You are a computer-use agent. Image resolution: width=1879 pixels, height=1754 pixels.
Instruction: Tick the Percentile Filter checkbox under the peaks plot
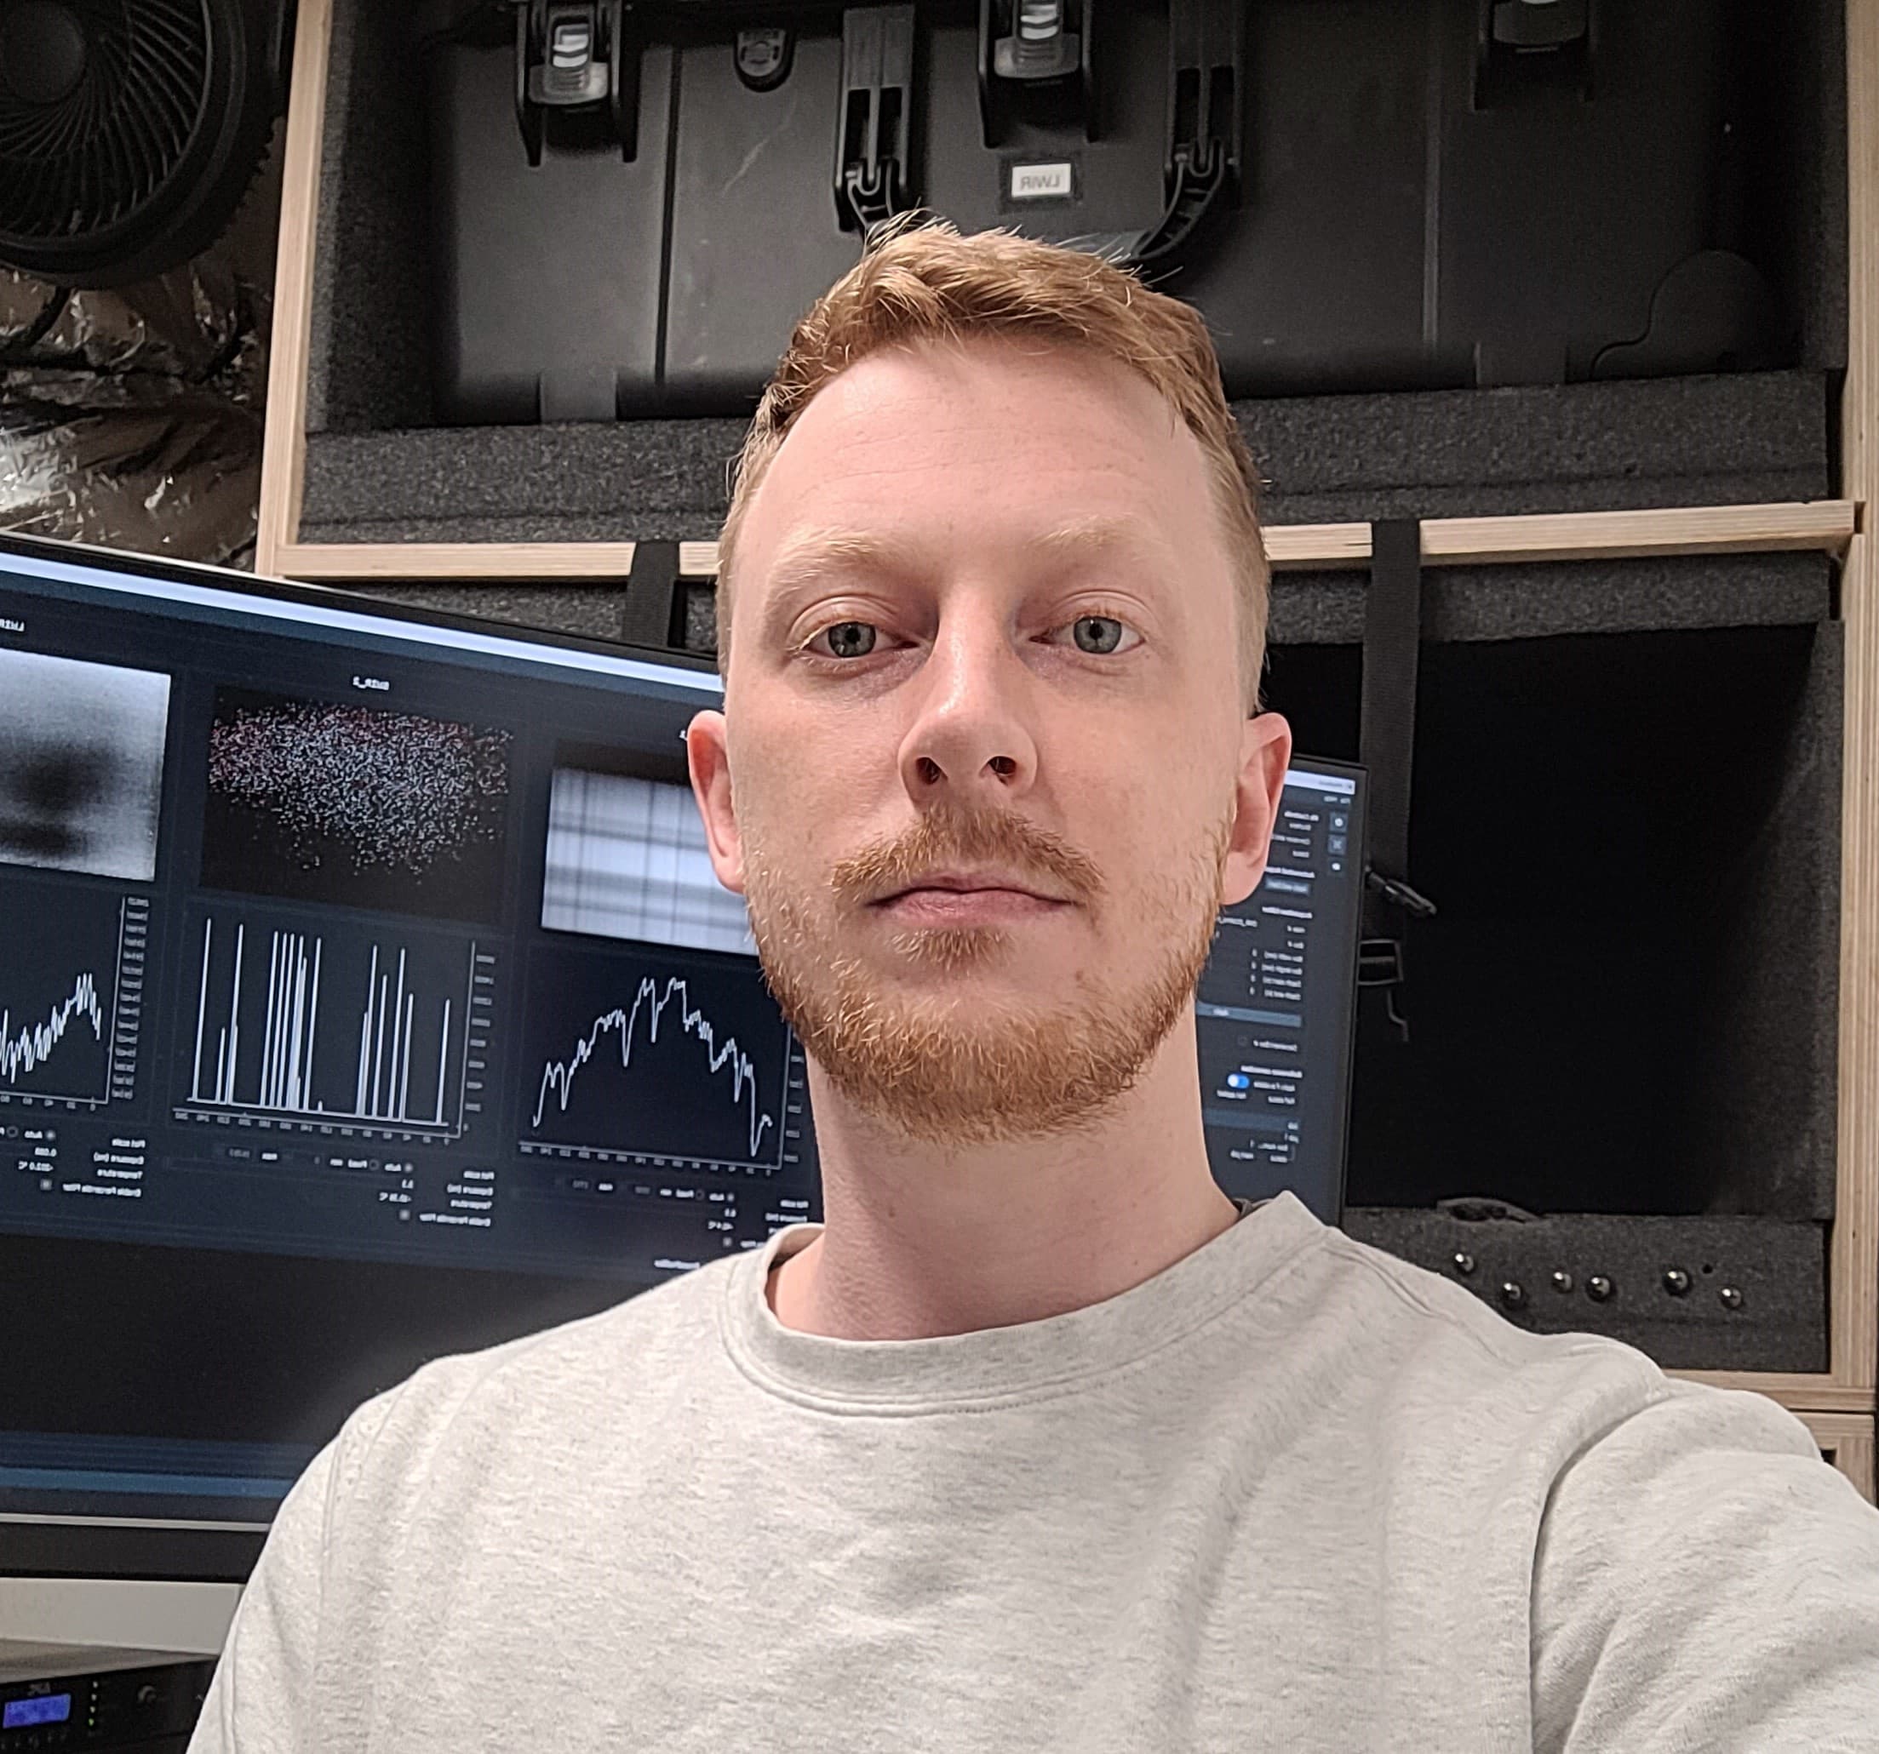tap(404, 1214)
